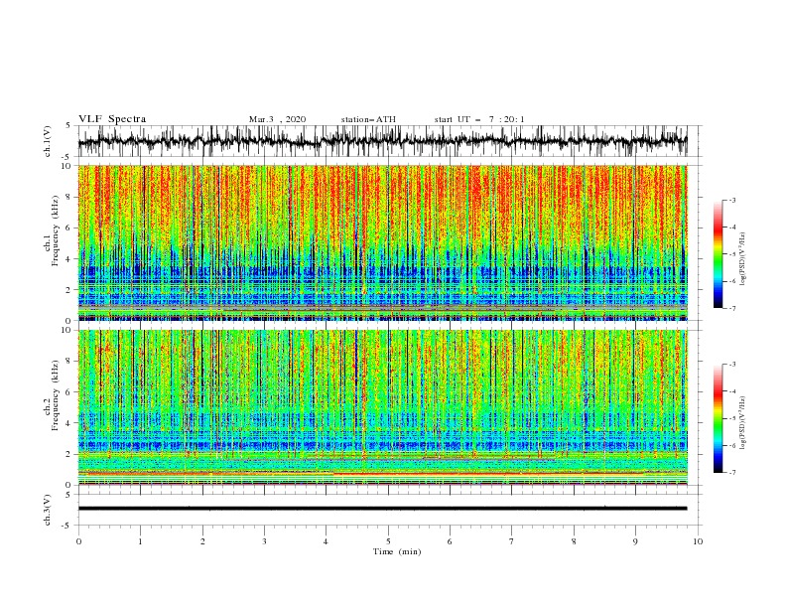Click the log(PSD) label beside lower color bar
Image resolution: width=786 pixels, height=608 pixels.
742,422
